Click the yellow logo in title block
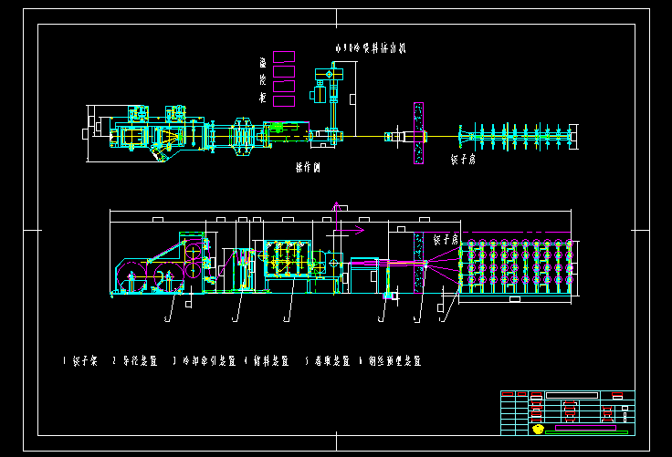672x457 pixels. click(538, 428)
